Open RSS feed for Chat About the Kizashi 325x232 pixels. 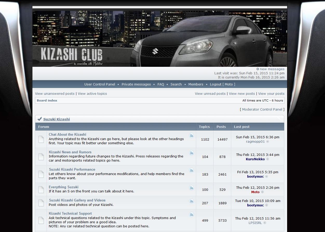pyautogui.click(x=191, y=135)
